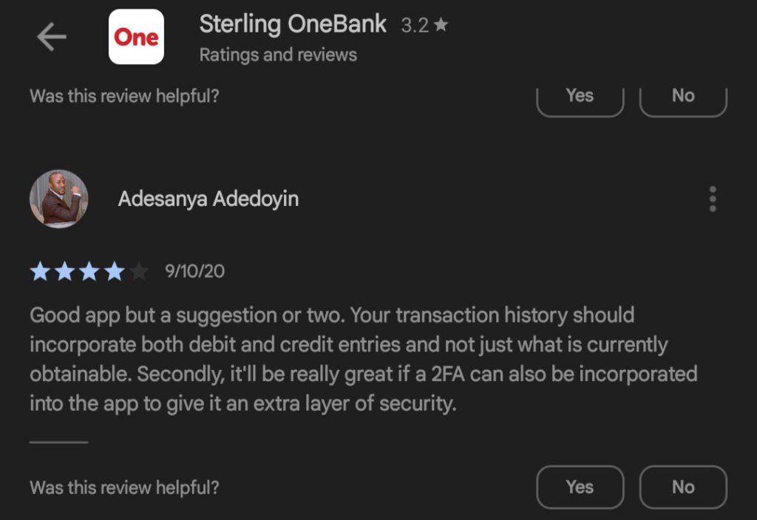Viewport: 757px width, 520px height.
Task: Select the Sterling OneBank title
Action: coord(291,24)
